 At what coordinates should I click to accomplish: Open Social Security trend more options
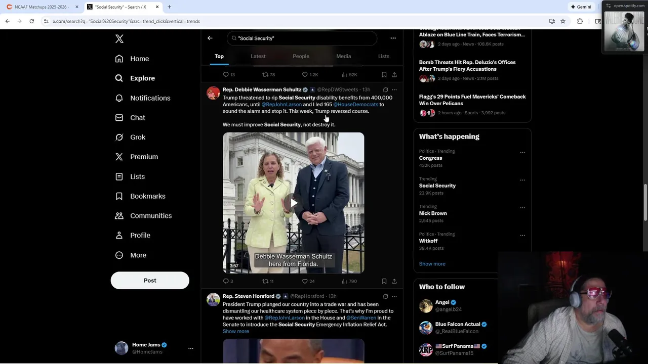(522, 180)
